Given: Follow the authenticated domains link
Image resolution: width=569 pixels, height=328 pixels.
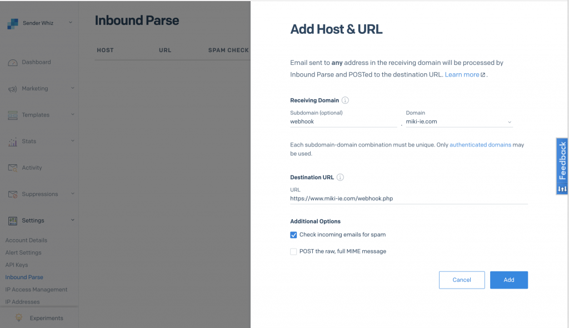Looking at the screenshot, I should (480, 145).
